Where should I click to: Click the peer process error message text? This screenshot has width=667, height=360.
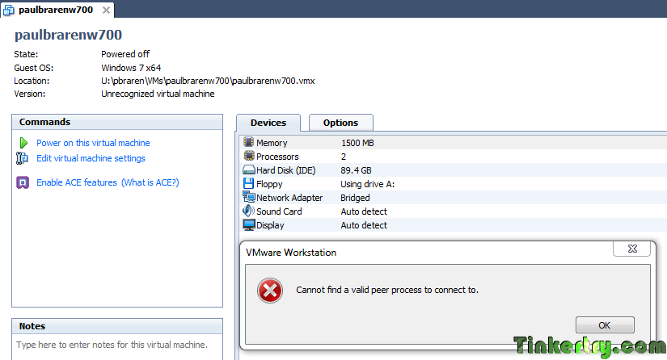[x=387, y=290]
